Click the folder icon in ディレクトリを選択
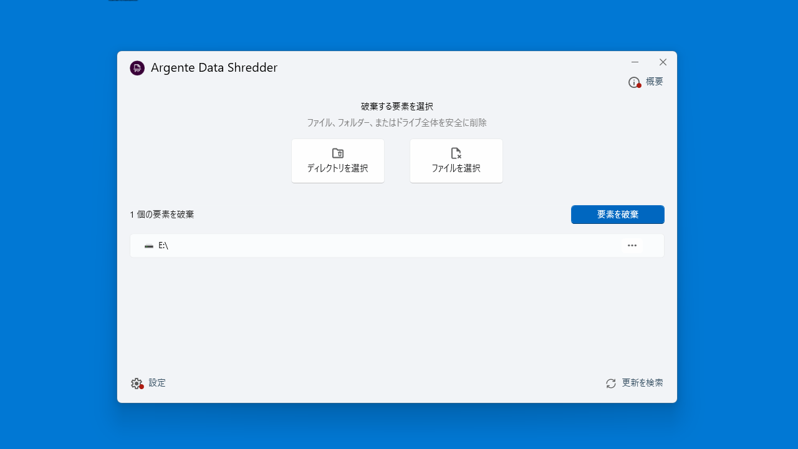This screenshot has height=449, width=798. [338, 153]
